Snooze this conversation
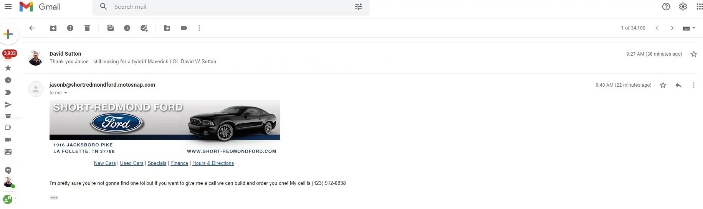The image size is (703, 209). tap(127, 28)
